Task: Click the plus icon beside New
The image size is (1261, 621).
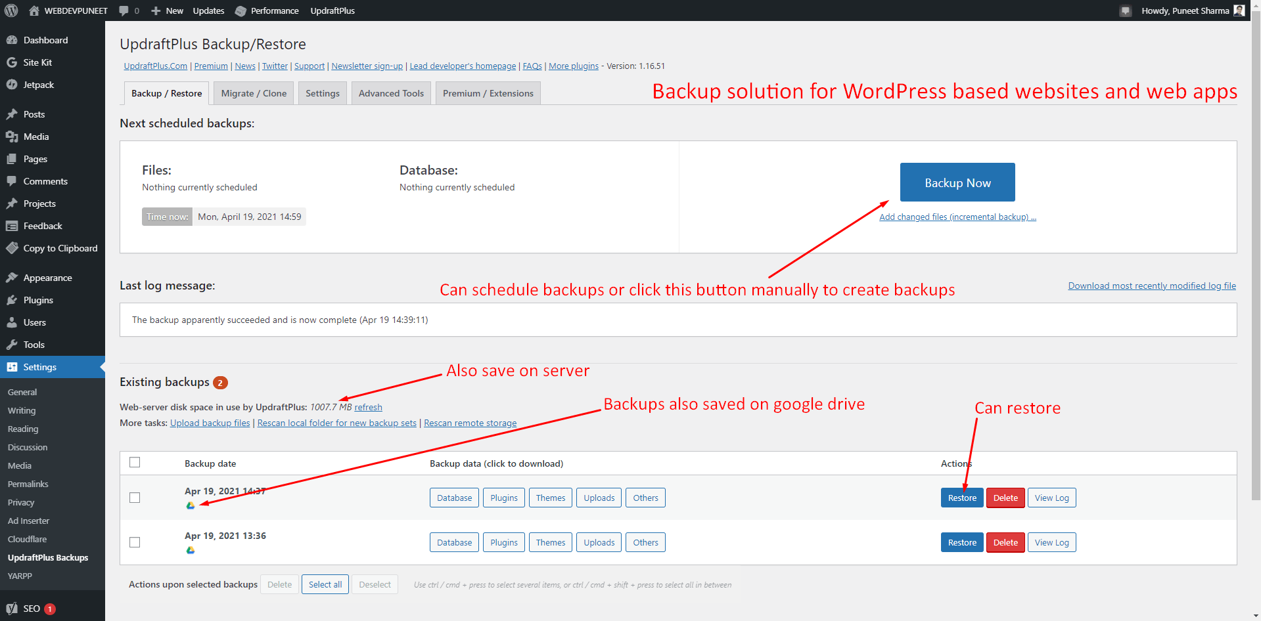Action: pos(156,11)
